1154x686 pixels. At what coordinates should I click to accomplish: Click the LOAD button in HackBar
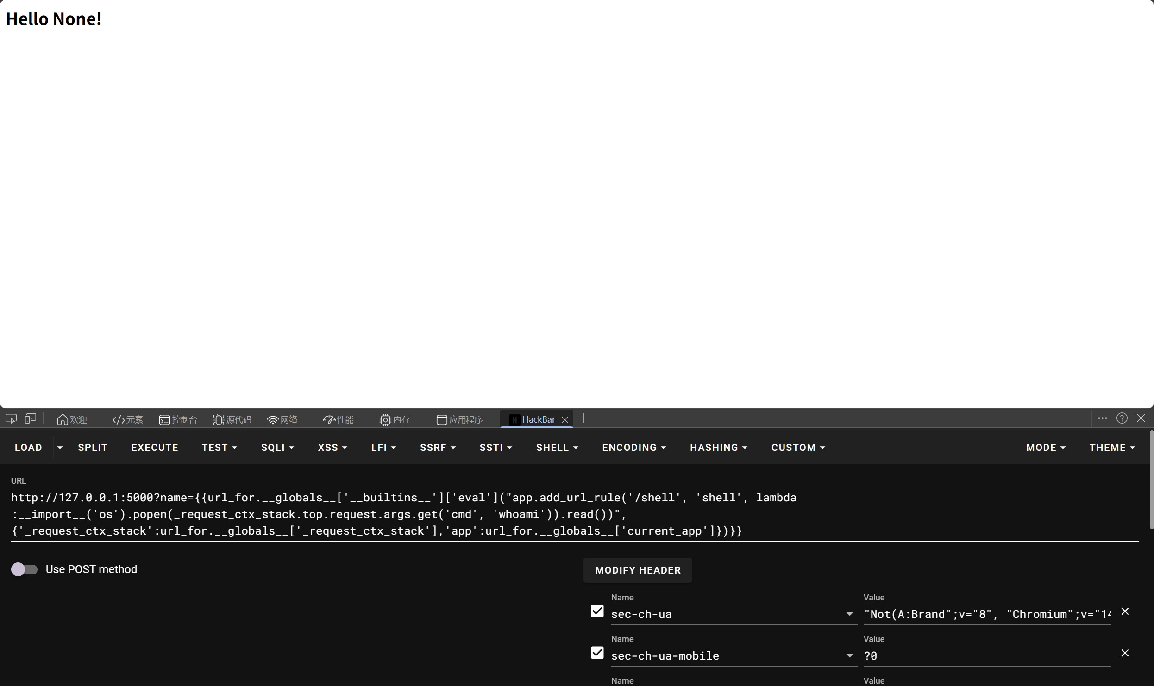(28, 448)
